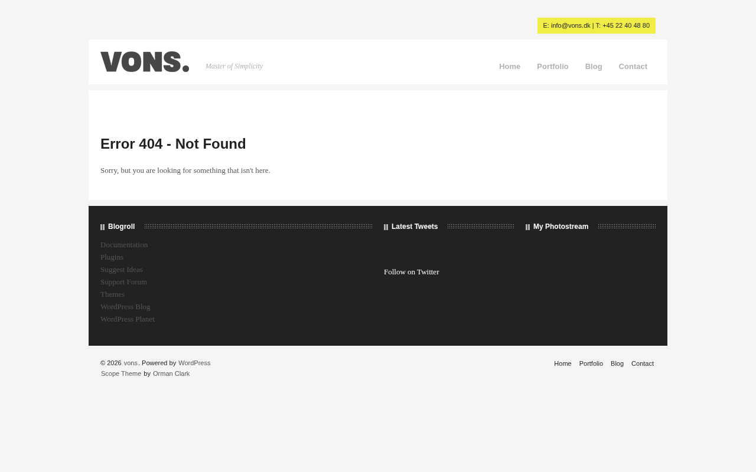756x472 pixels.
Task: Click Follow on Twitter link
Action: 412,272
